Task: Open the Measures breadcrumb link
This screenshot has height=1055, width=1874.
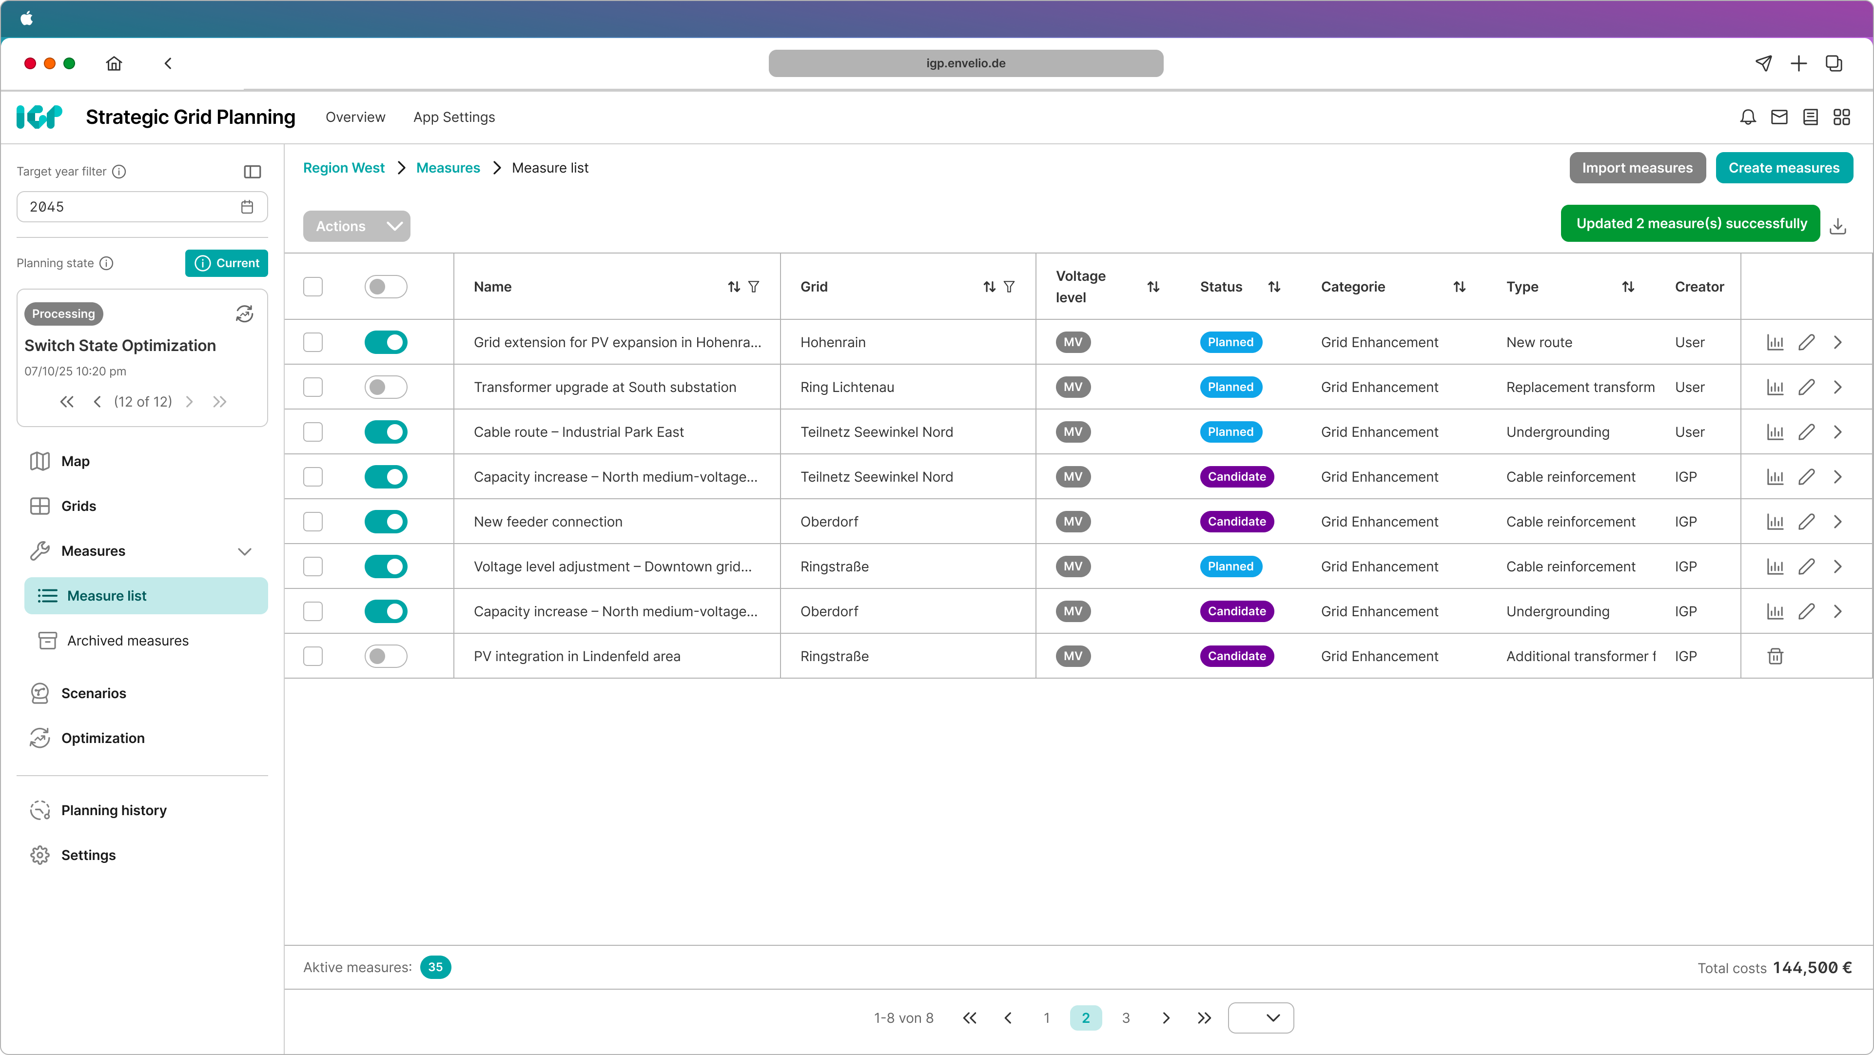Action: pos(448,167)
